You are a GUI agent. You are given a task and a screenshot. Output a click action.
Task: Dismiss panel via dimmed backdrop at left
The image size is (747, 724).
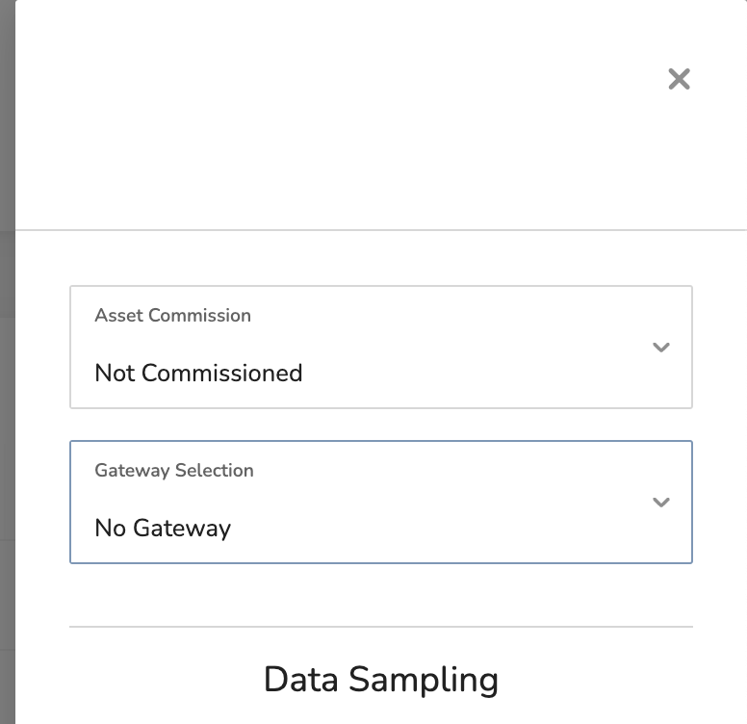tap(7, 362)
